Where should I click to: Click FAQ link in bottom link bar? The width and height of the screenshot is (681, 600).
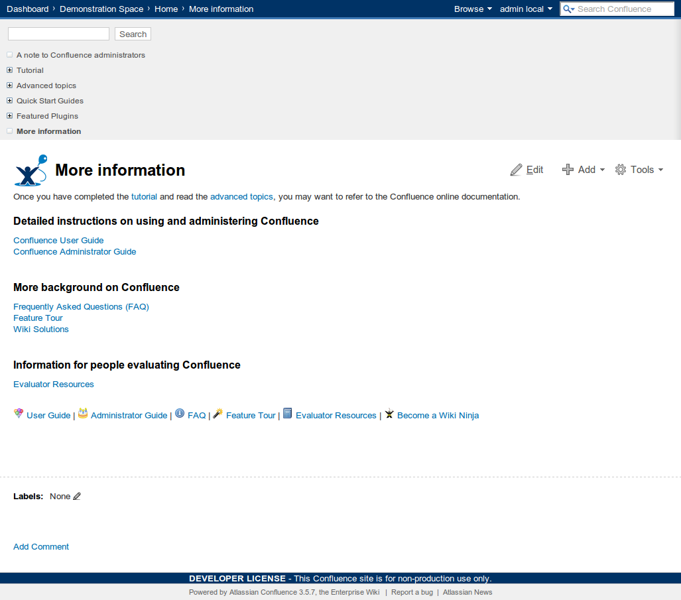197,416
